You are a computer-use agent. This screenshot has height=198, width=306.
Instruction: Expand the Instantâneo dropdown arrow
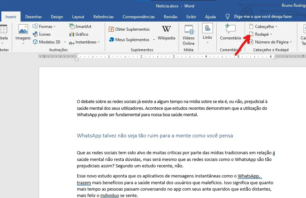point(99,42)
